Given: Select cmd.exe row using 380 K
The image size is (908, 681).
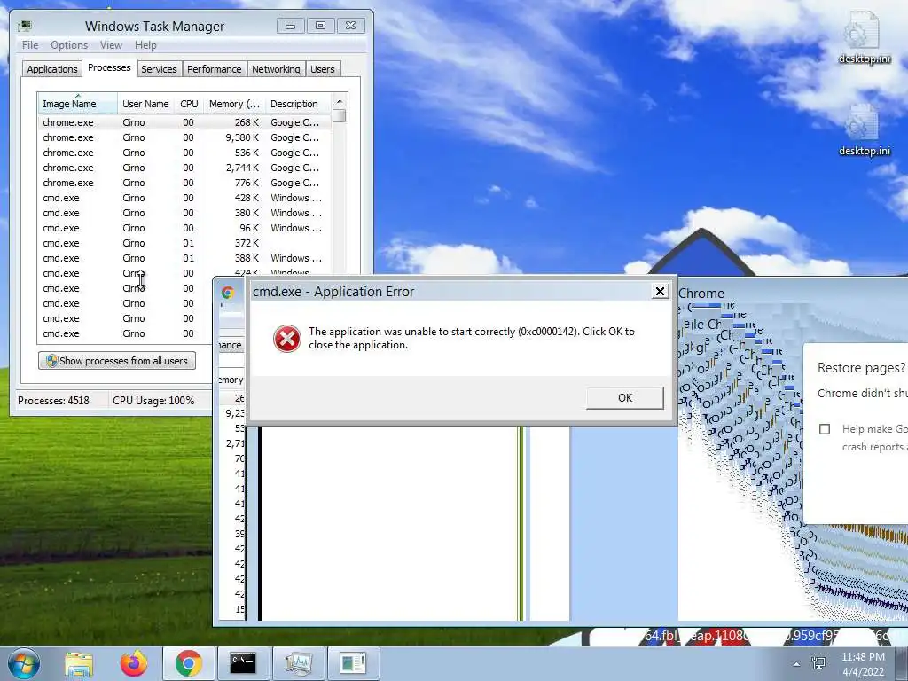Looking at the screenshot, I should point(184,213).
